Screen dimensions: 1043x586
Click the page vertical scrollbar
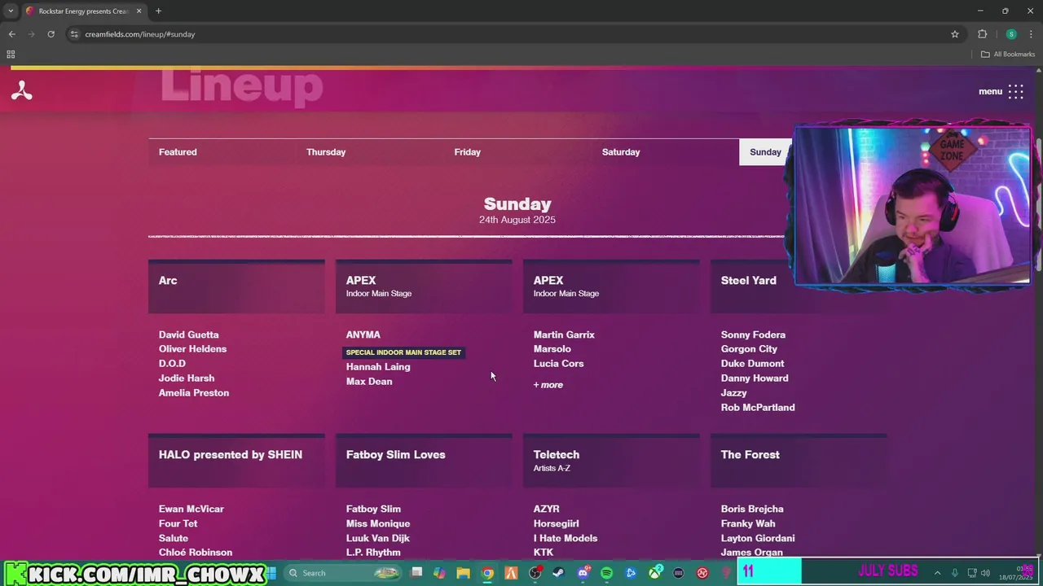click(x=1039, y=203)
